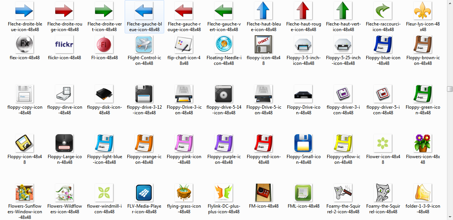Click the vertical scrollbar thumb
The height and width of the screenshot is (220, 453).
pyautogui.click(x=450, y=89)
